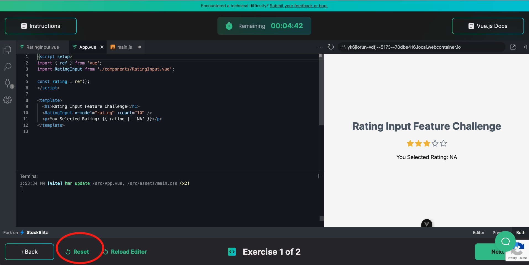
Task: Open the chat support bubble
Action: pyautogui.click(x=506, y=241)
